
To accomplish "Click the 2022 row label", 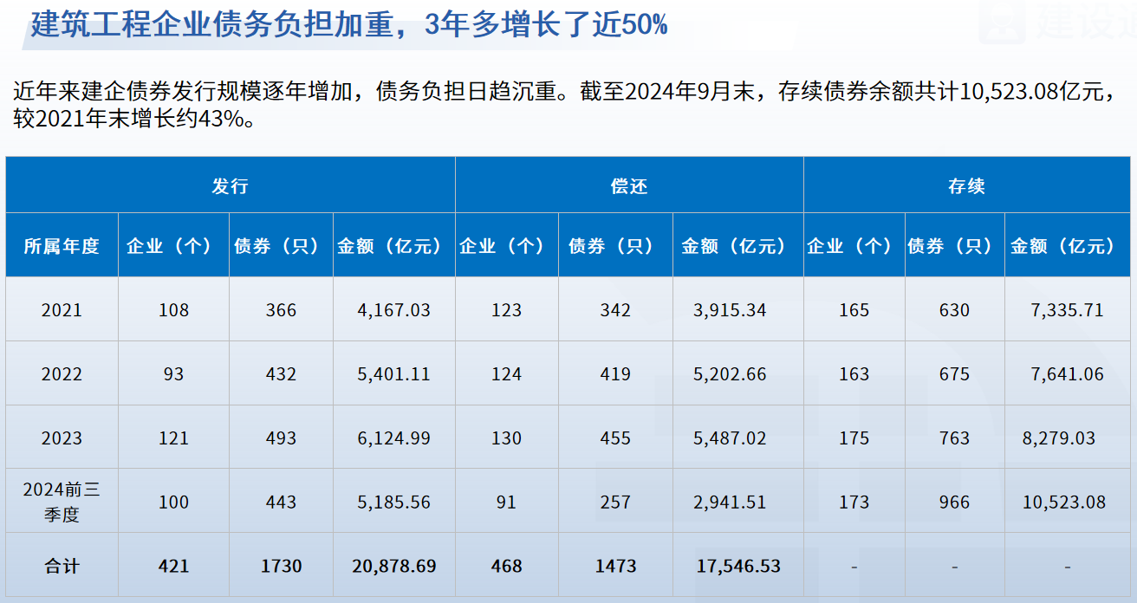I will point(62,374).
